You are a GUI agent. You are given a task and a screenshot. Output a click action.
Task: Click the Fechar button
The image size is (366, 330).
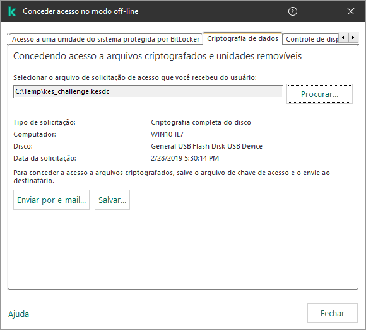coord(332,313)
